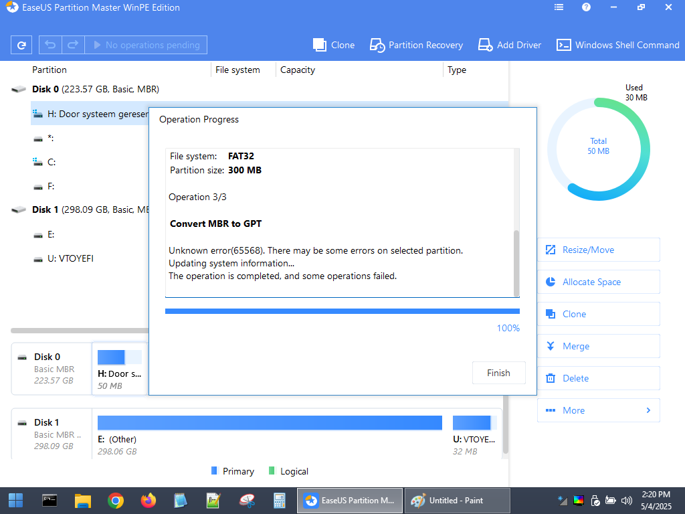
Task: Click the Partition column header
Action: coord(50,70)
